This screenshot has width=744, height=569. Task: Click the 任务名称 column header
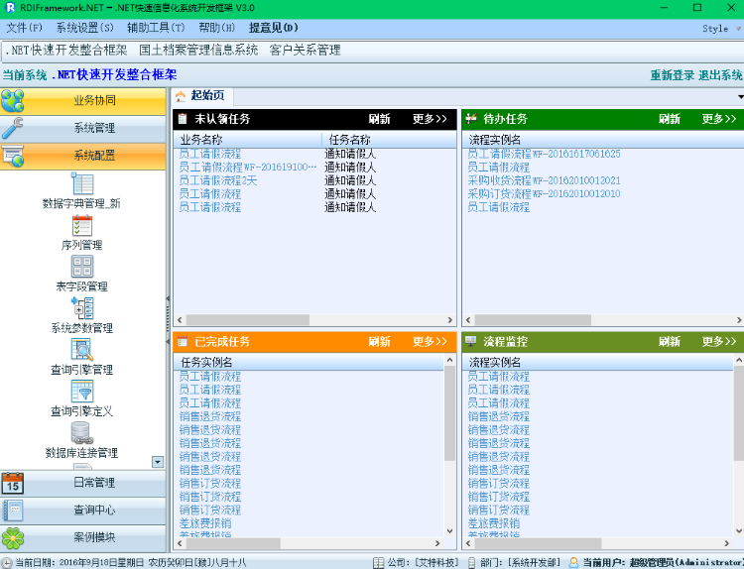(389, 140)
